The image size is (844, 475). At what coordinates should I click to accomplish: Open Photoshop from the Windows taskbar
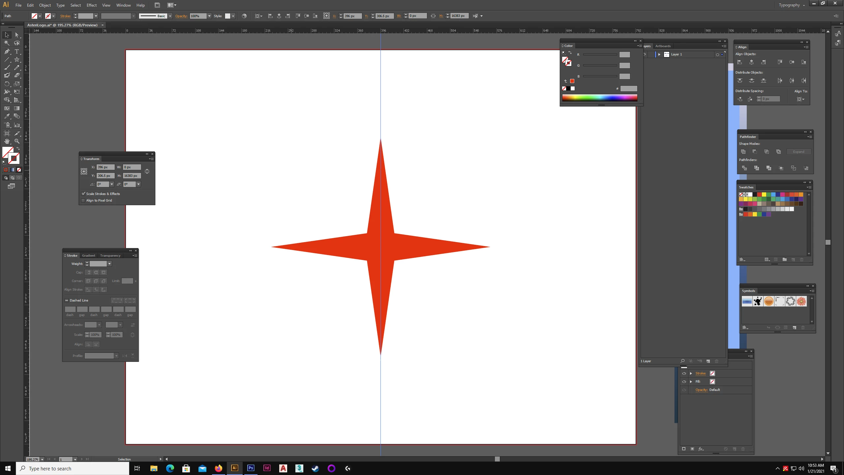251,468
